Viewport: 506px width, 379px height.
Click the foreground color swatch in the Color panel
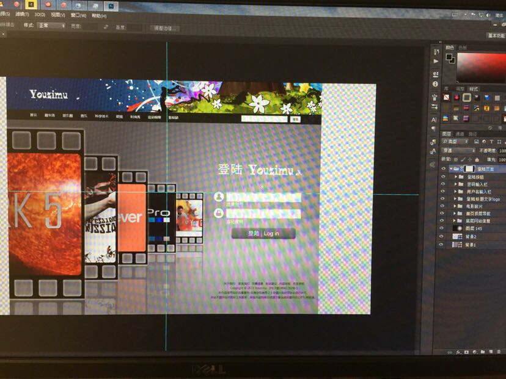click(449, 57)
